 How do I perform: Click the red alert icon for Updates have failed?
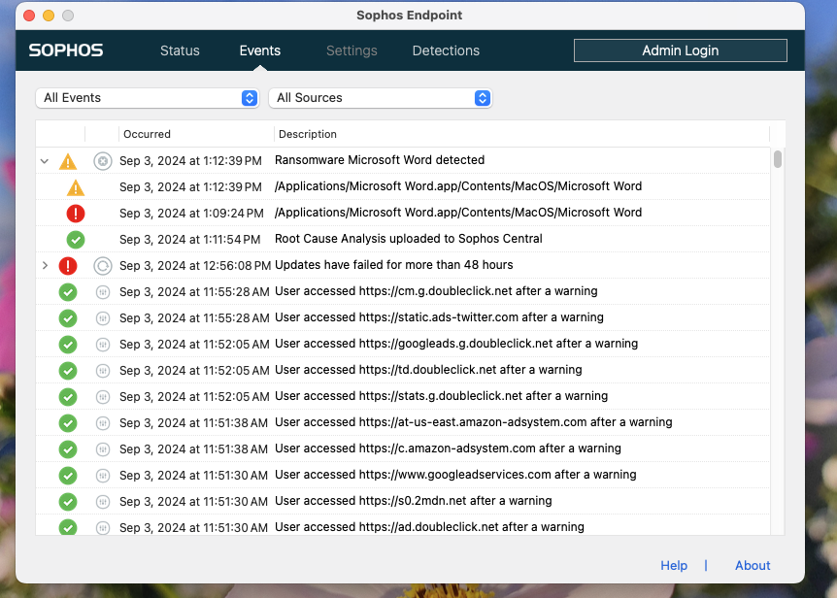point(68,266)
